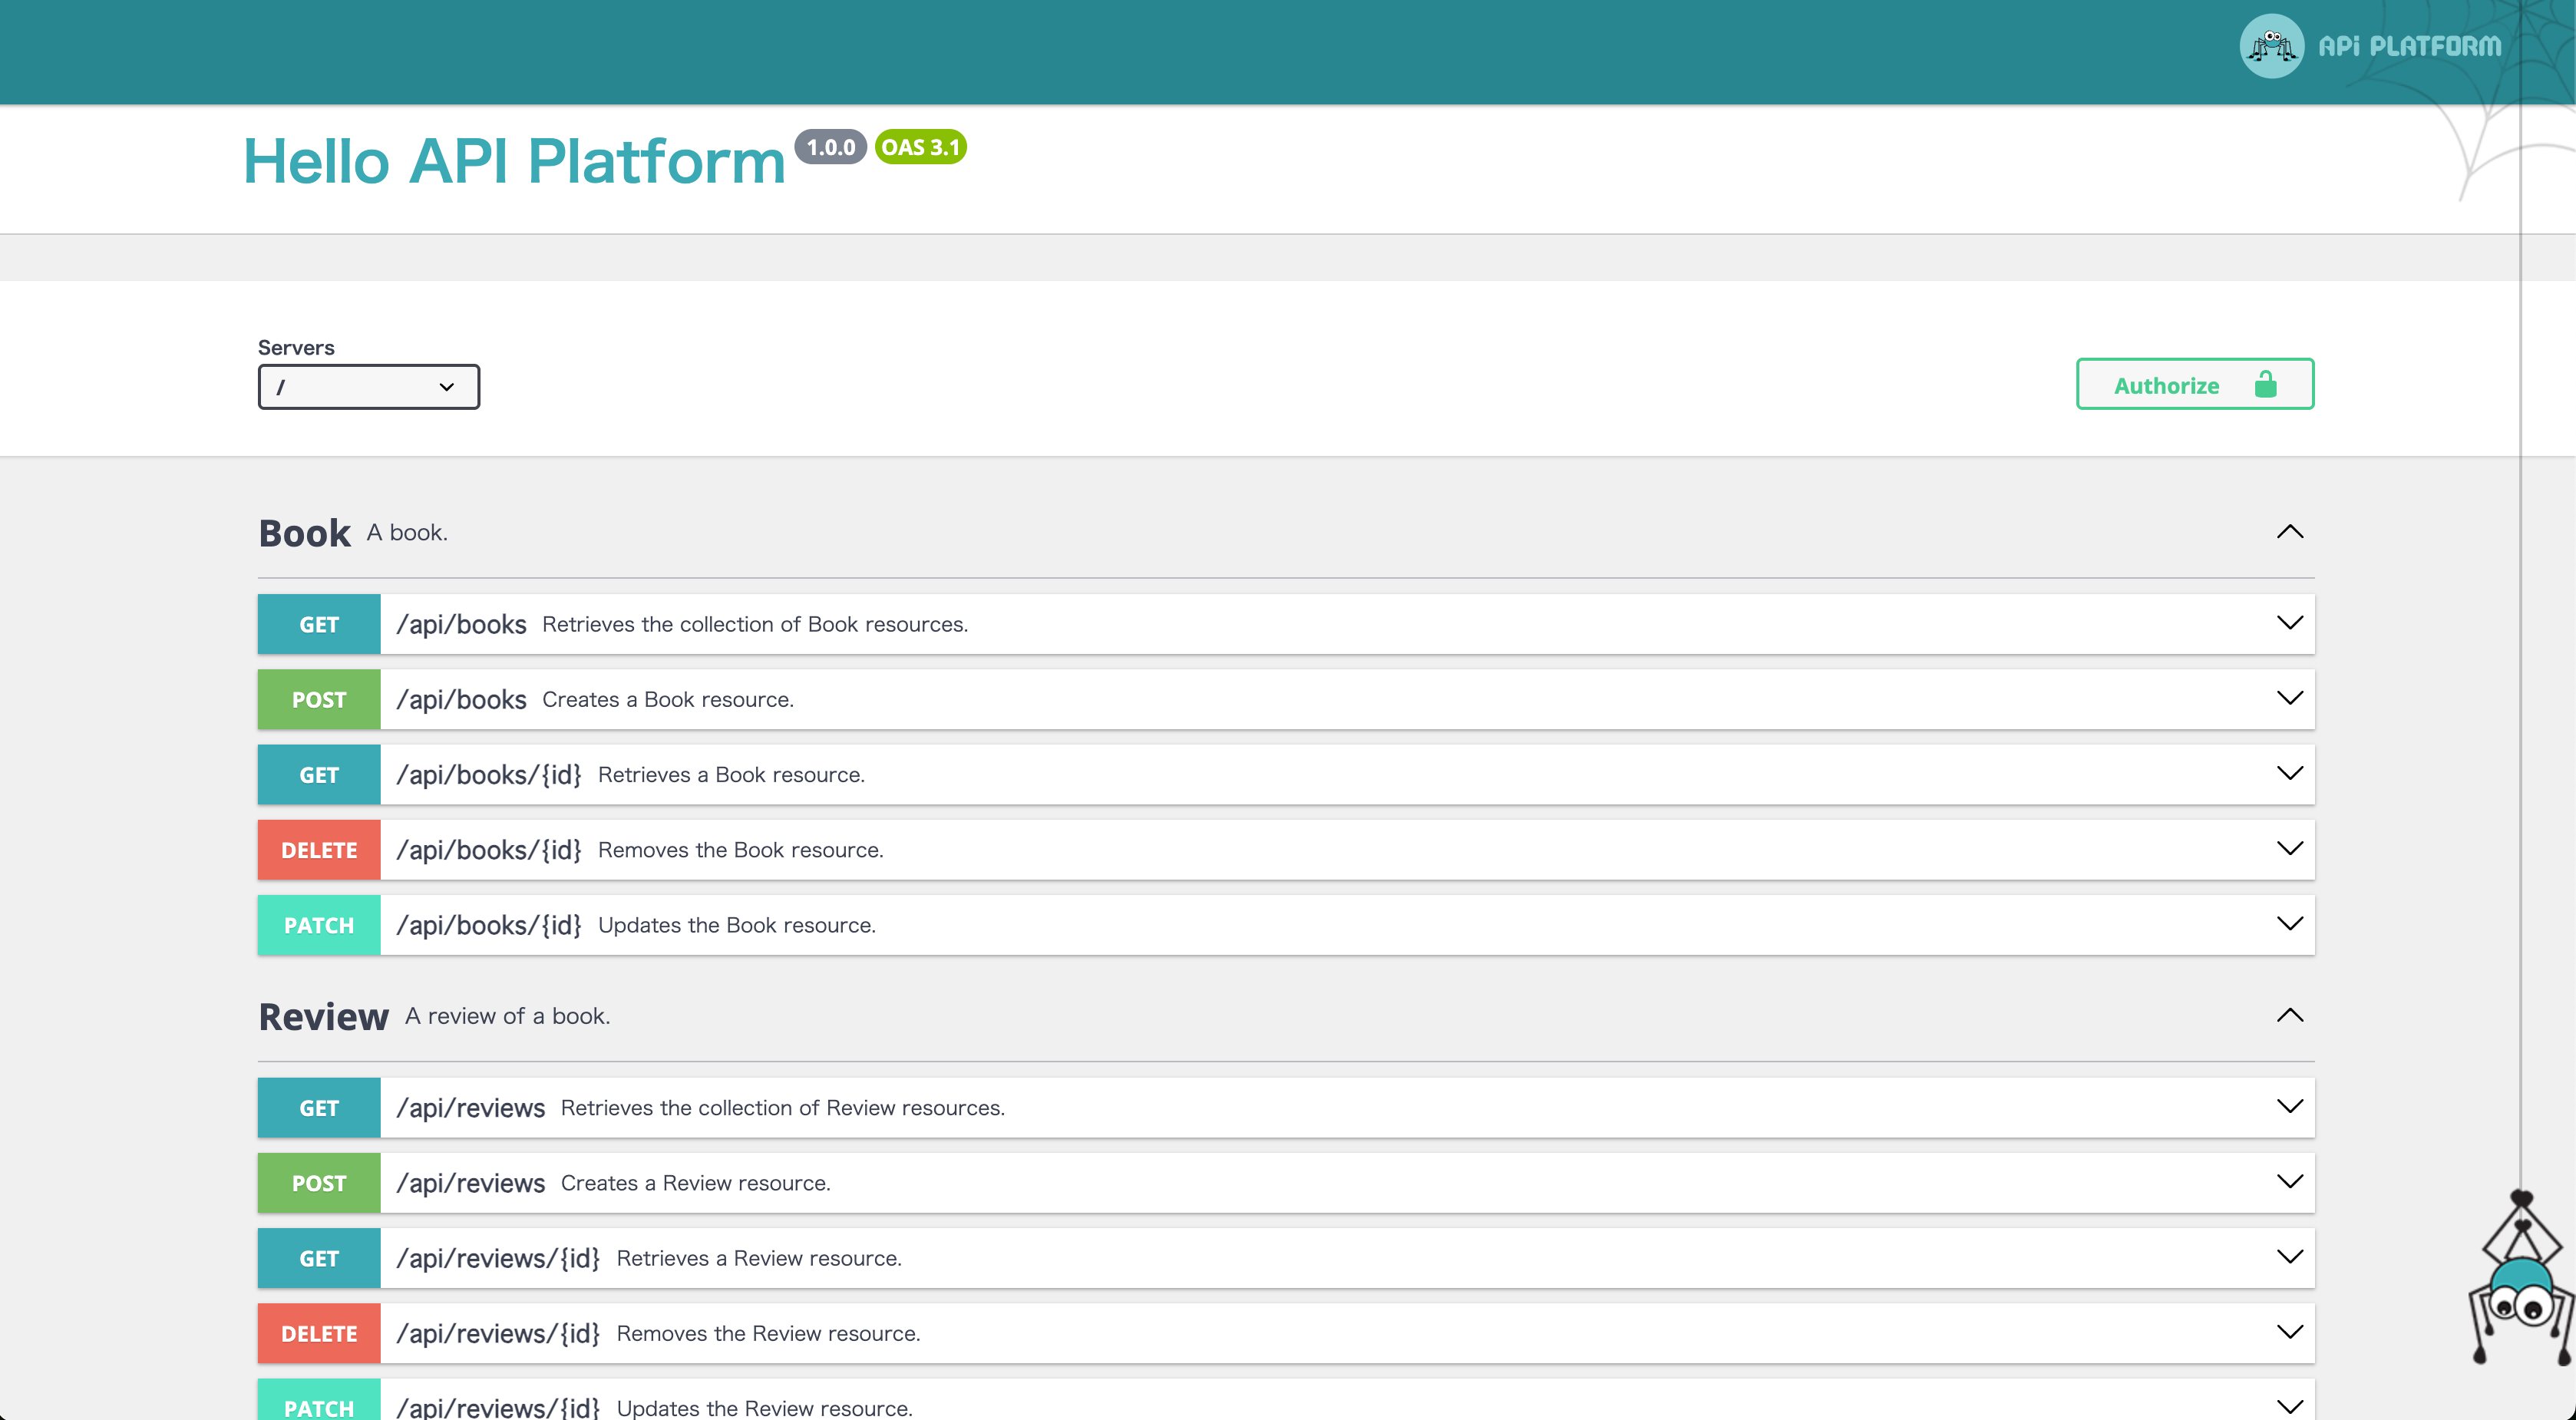Click GET badge for books collection
Image resolution: width=2576 pixels, height=1420 pixels.
click(x=319, y=624)
